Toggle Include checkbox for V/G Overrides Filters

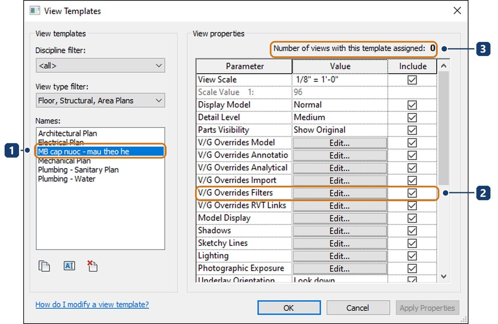[x=412, y=193]
